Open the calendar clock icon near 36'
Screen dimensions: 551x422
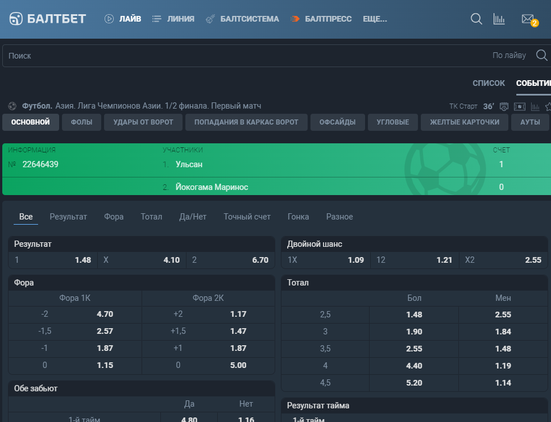click(x=504, y=106)
